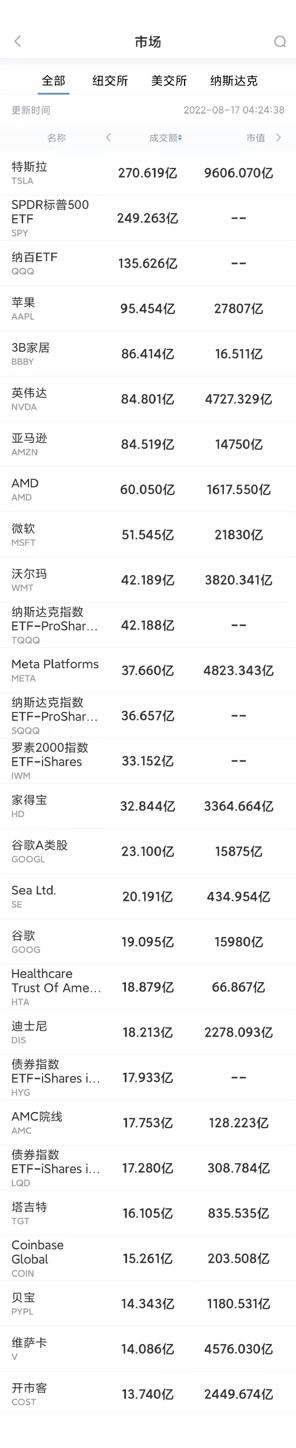Open Meta Platforms META entry
The image size is (296, 1448).
[x=147, y=670]
